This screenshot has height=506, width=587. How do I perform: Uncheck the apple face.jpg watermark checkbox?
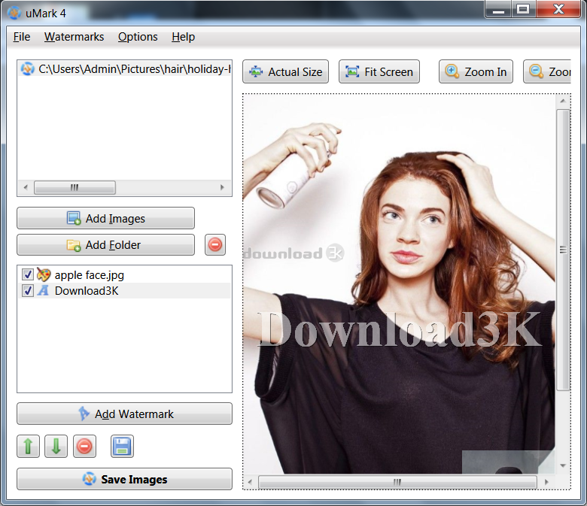point(27,274)
